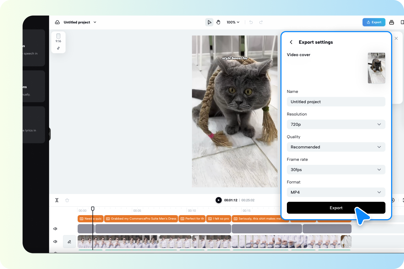Expand the Frame rate dropdown set to 30fps

(336, 170)
